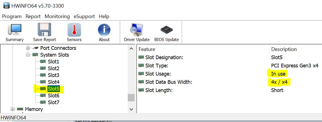Collapse the System Slots tree node

tap(28, 55)
